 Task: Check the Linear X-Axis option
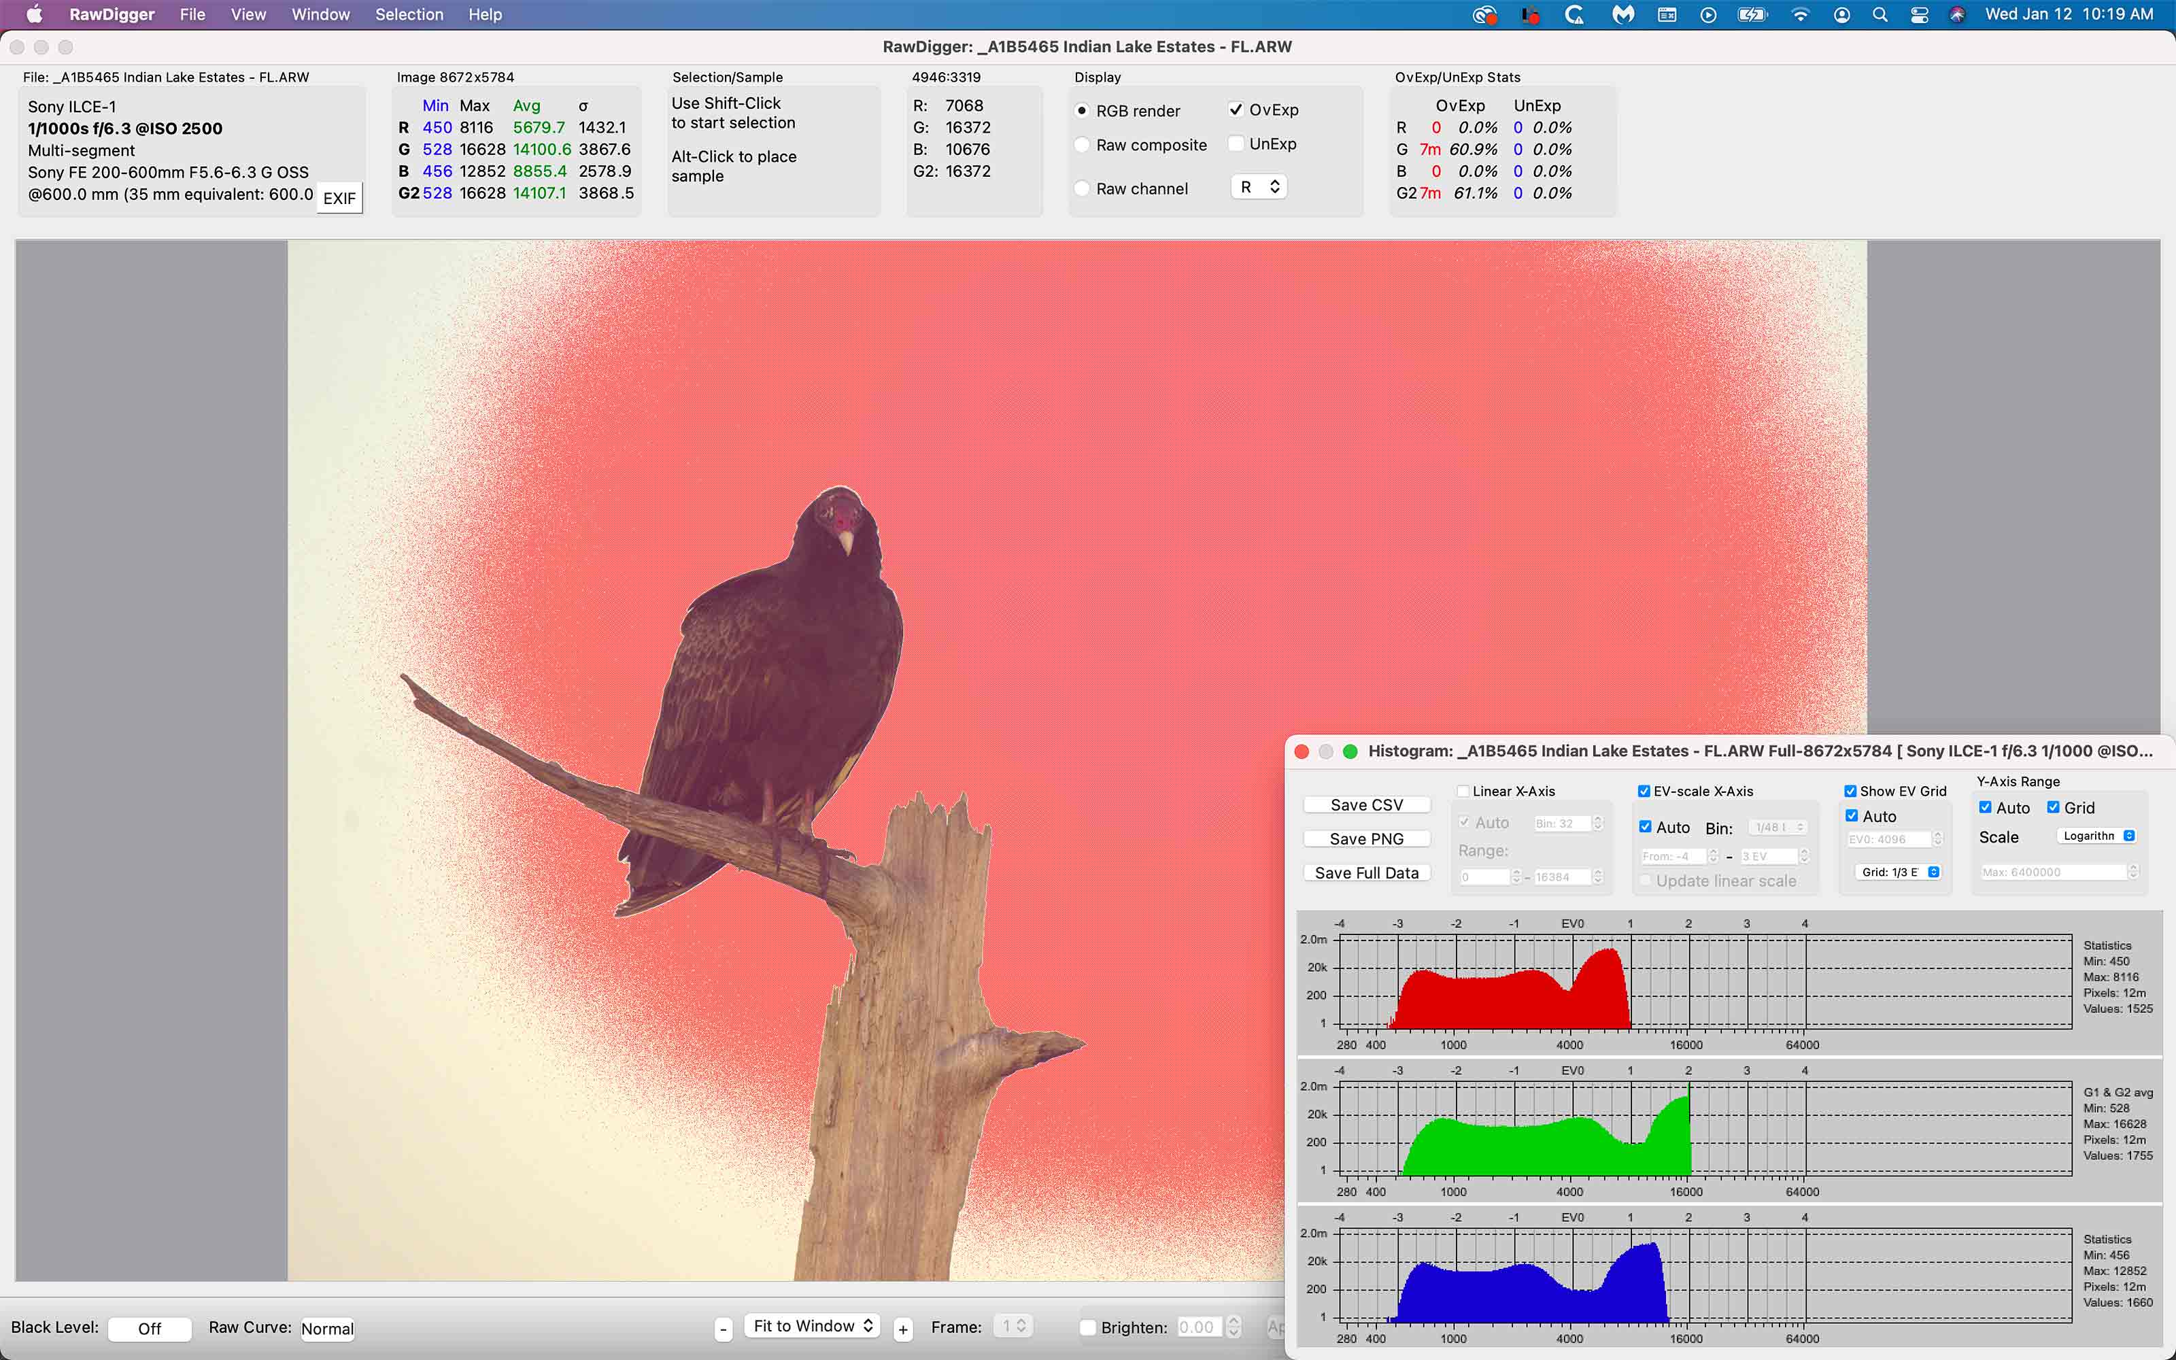[x=1463, y=792]
